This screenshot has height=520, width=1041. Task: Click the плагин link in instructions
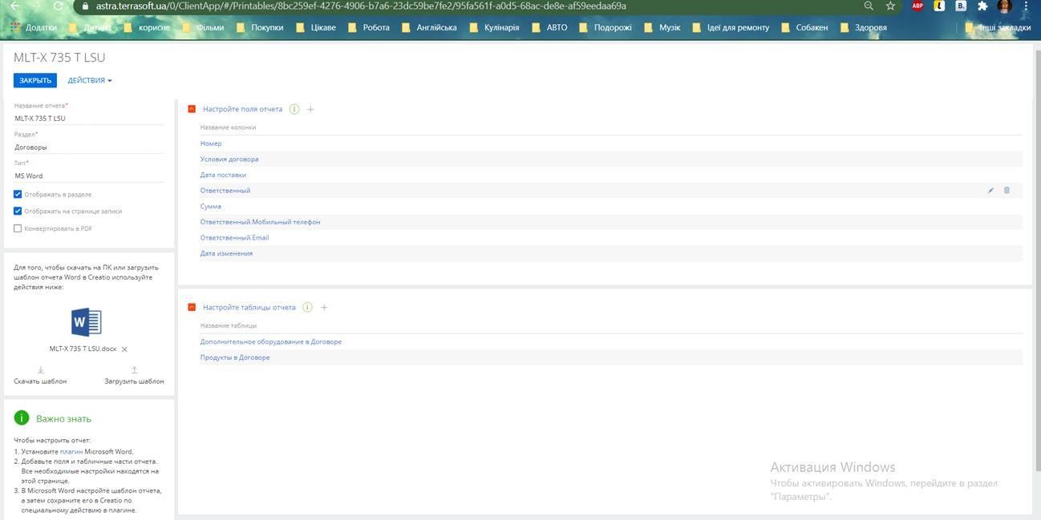(x=71, y=452)
